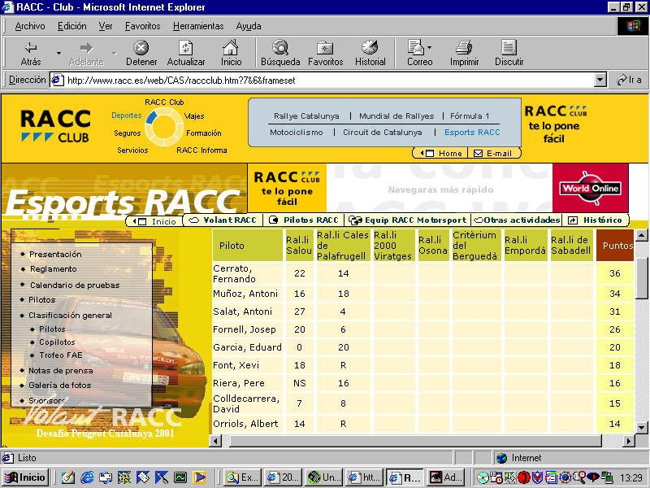Click the RACC Club logo

(55, 125)
